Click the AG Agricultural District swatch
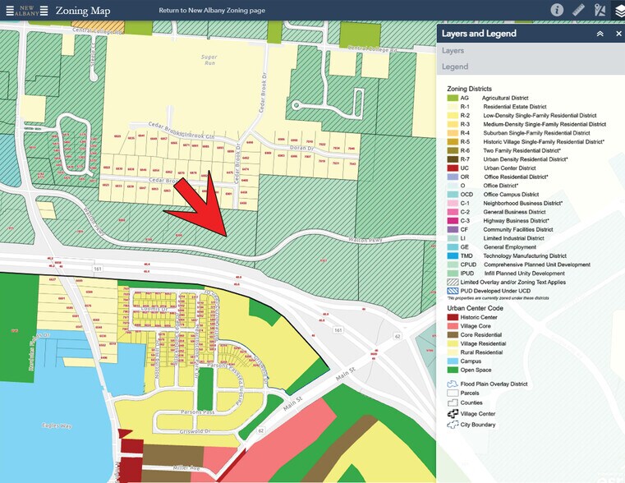Screen dimensions: 625x483 point(453,98)
